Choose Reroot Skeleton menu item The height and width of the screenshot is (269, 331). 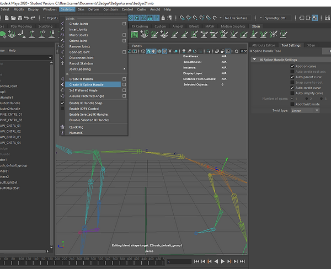click(81, 63)
